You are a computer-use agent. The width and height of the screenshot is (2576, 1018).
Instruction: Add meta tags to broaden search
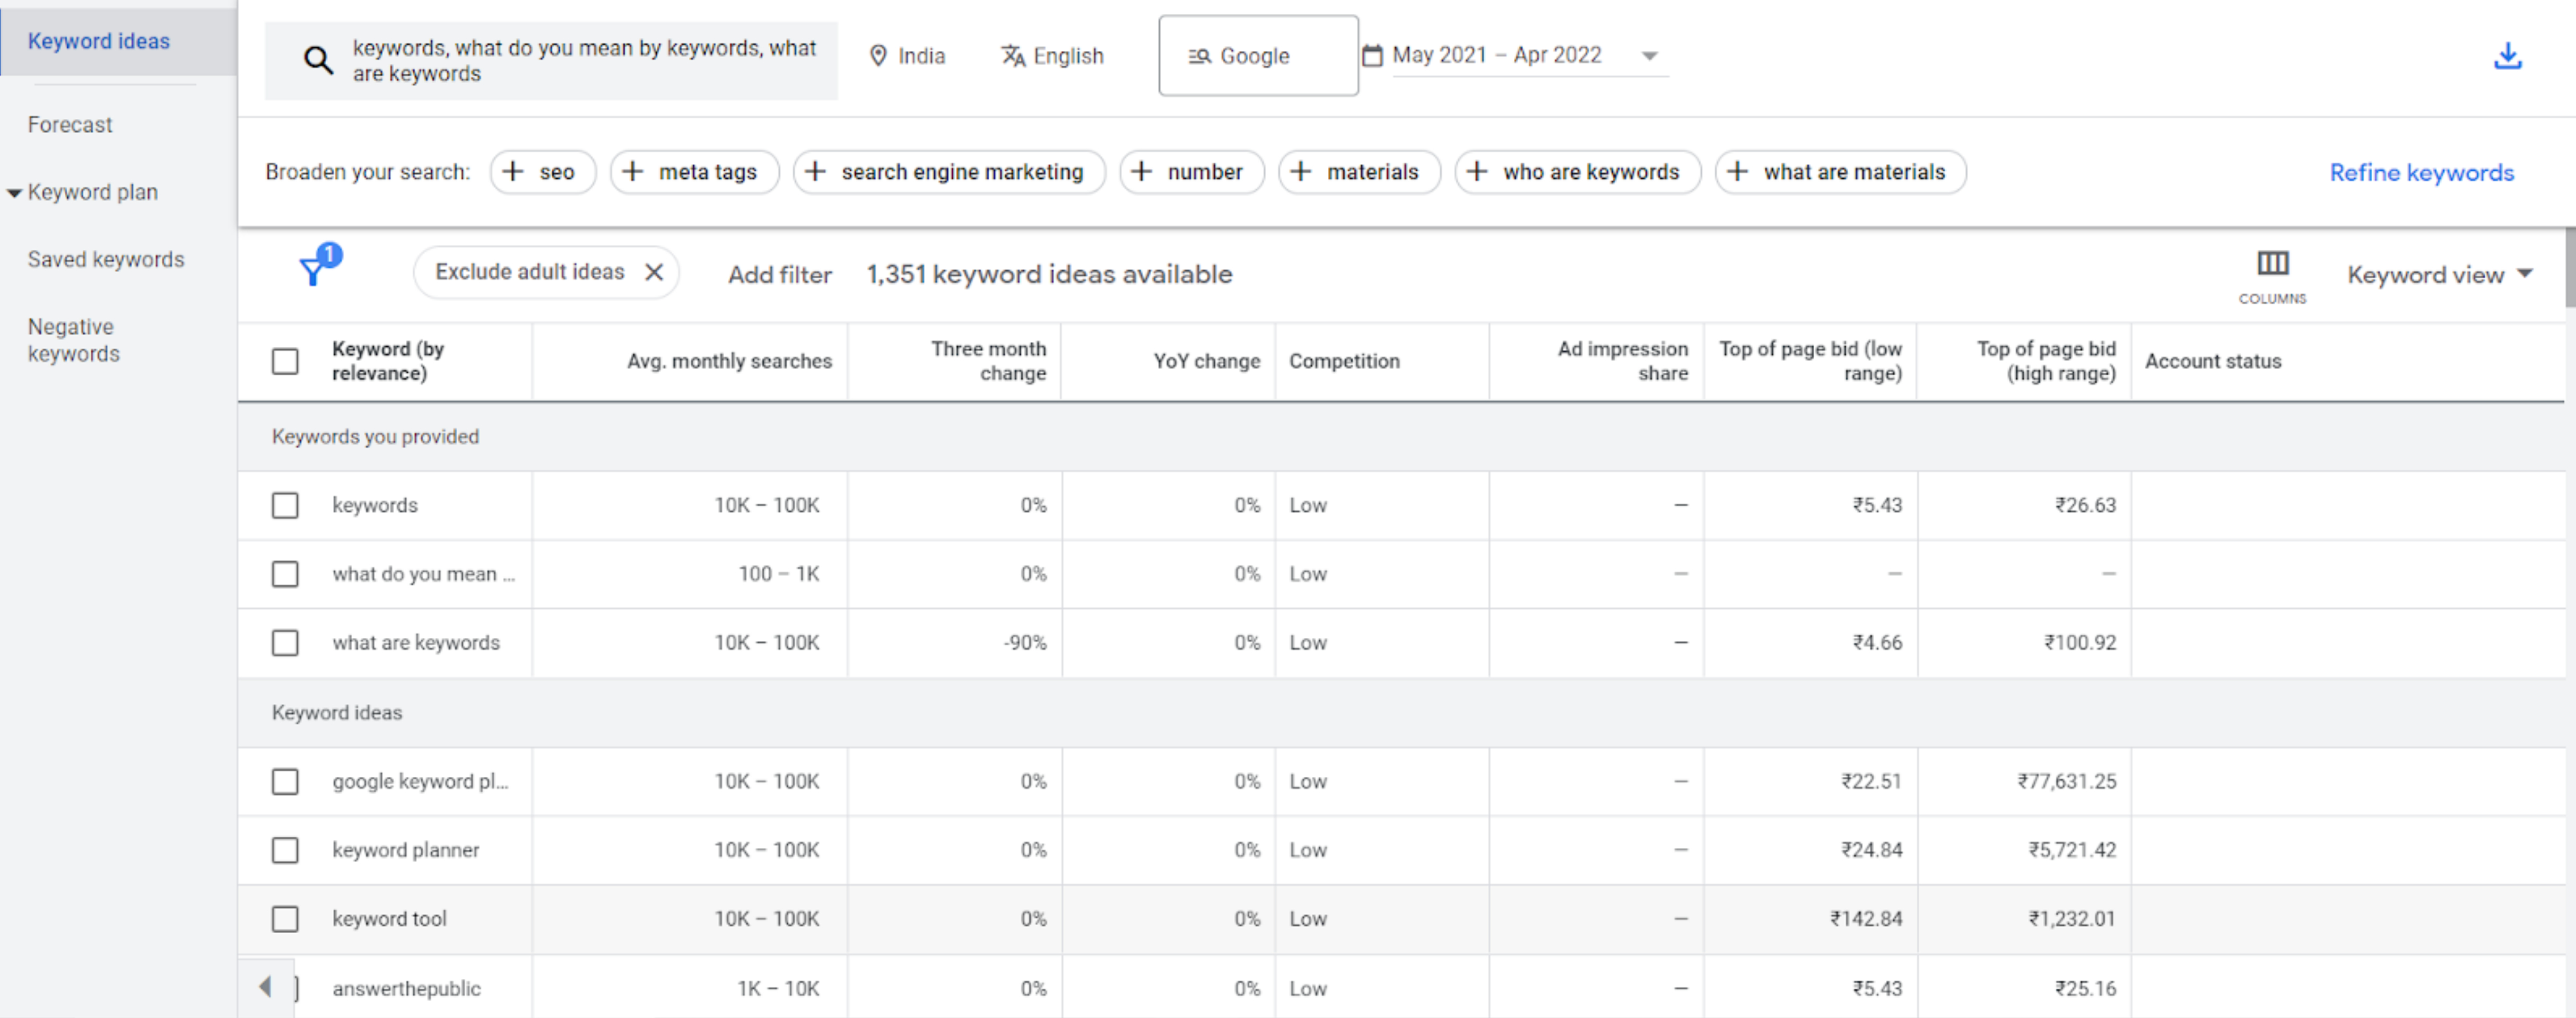694,172
